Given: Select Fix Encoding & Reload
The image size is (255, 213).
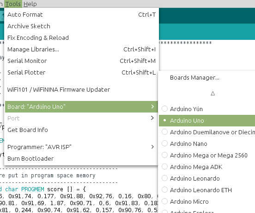Looking at the screenshot, I should 81,38.
